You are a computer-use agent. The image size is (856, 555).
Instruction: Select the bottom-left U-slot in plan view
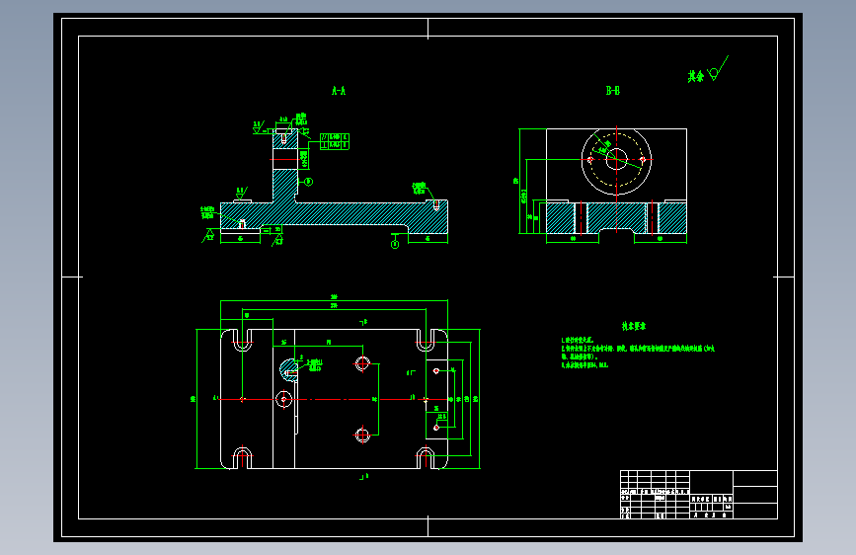coord(243,458)
